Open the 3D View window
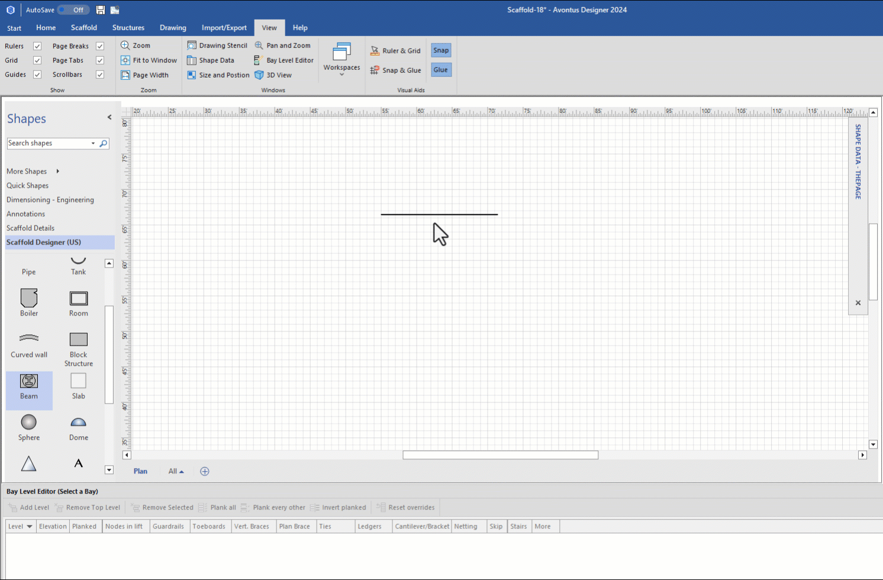 (x=273, y=75)
